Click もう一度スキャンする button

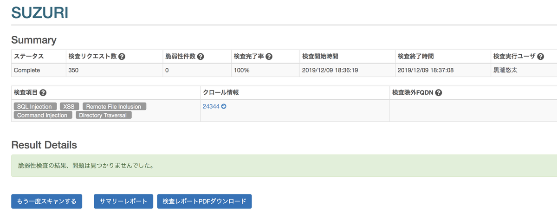pos(46,201)
